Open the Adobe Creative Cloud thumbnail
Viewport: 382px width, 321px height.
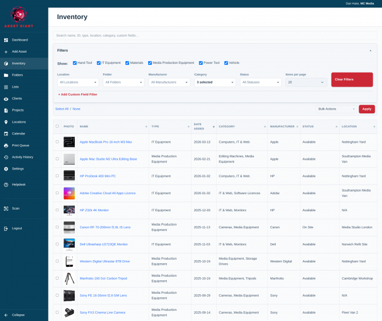69,193
